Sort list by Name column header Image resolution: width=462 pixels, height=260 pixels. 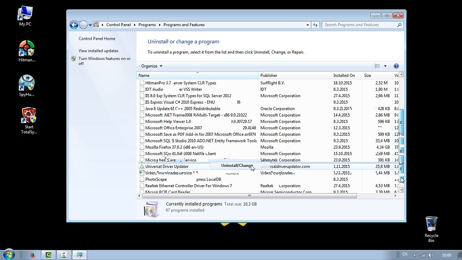[197, 75]
